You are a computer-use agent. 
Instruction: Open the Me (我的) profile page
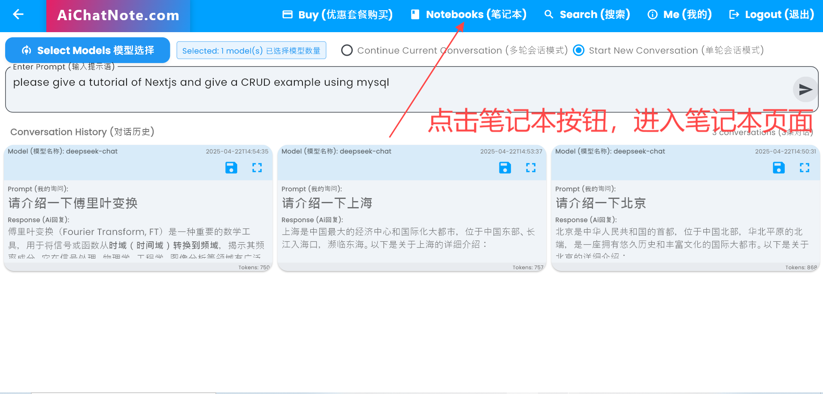tap(680, 15)
